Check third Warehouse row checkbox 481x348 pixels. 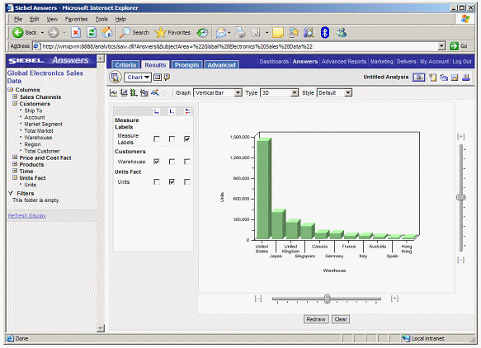pos(186,162)
